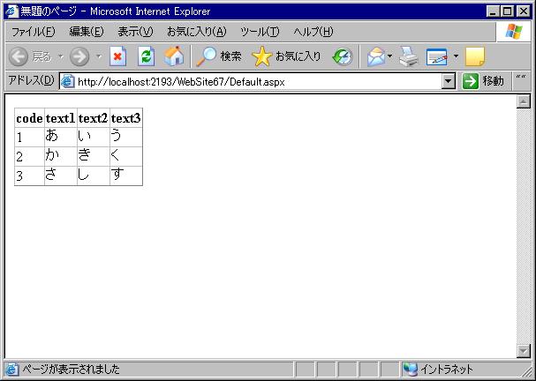Click the cell containing す

click(125, 176)
